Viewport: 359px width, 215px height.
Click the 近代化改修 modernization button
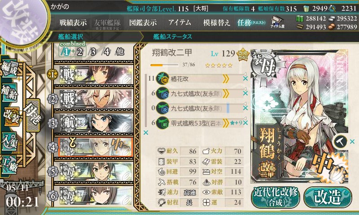tap(276, 198)
